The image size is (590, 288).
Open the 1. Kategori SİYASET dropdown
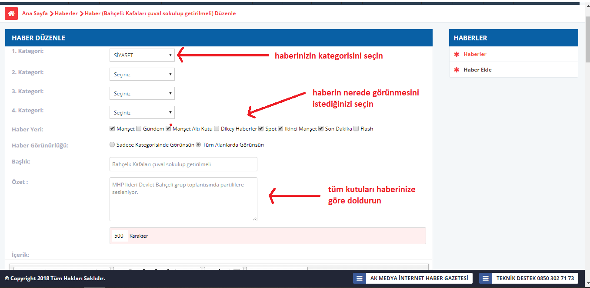pos(142,55)
